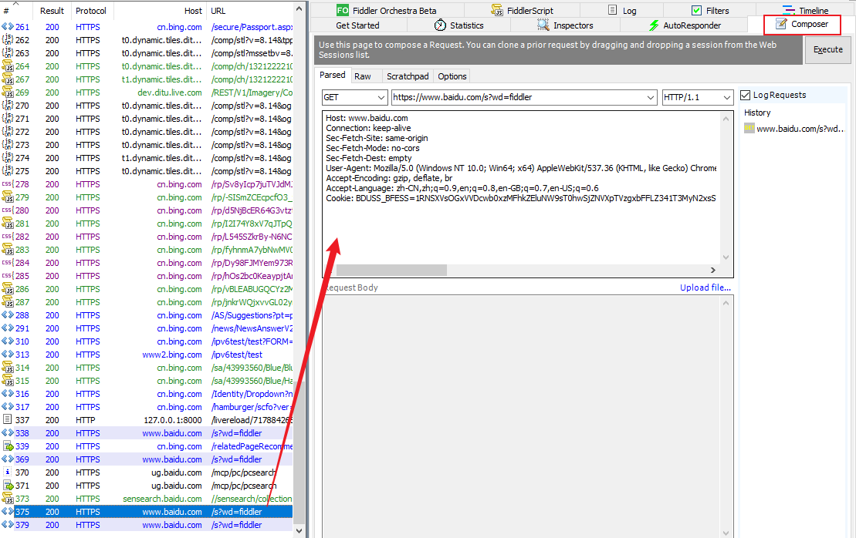This screenshot has width=856, height=538.
Task: Open FiddlerScript via its script icon
Action: click(x=497, y=10)
